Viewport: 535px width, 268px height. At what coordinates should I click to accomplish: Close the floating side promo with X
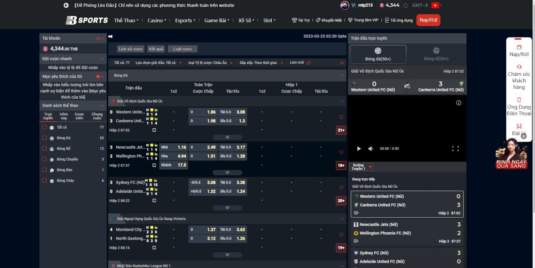524,136
